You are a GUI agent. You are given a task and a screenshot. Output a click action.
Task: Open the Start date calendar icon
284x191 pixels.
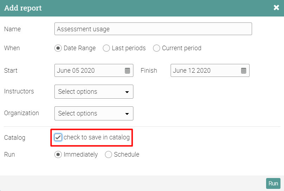[x=127, y=71]
